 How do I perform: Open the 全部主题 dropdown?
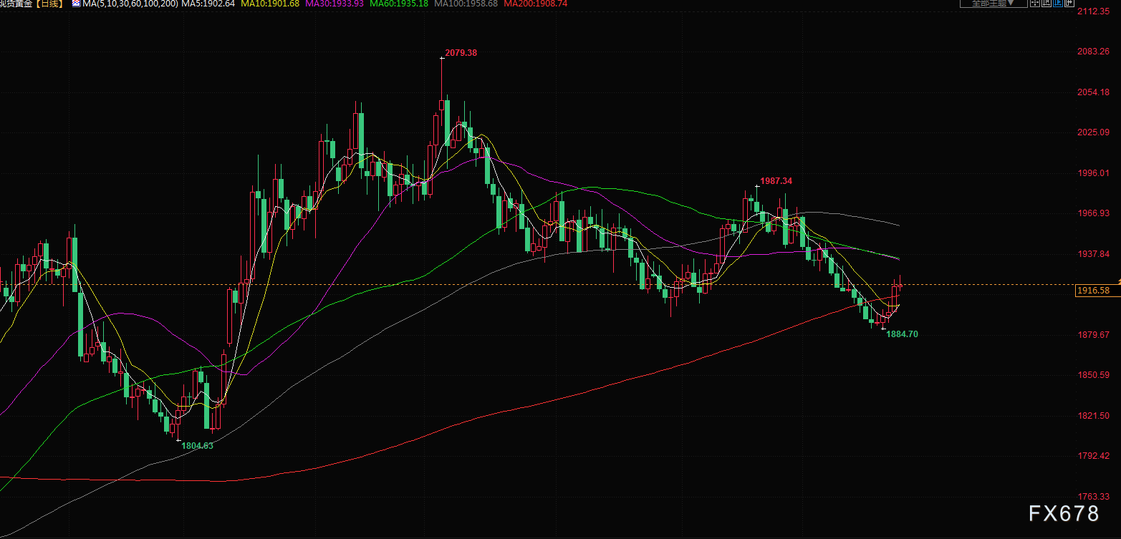tap(992, 3)
